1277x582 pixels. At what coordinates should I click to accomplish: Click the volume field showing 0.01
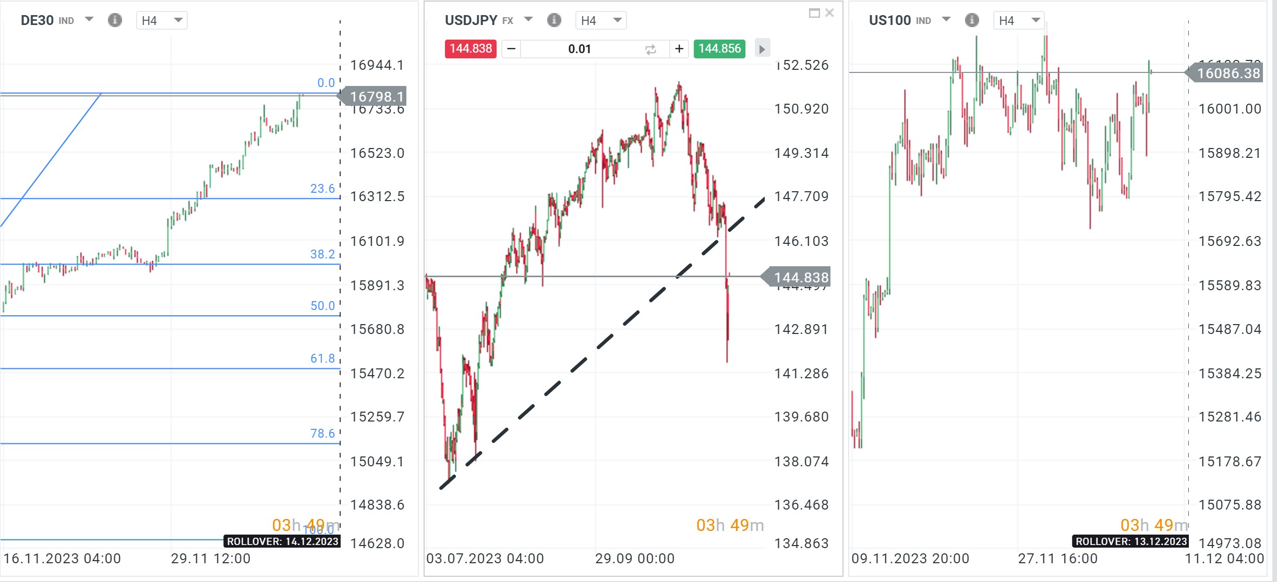coord(580,49)
